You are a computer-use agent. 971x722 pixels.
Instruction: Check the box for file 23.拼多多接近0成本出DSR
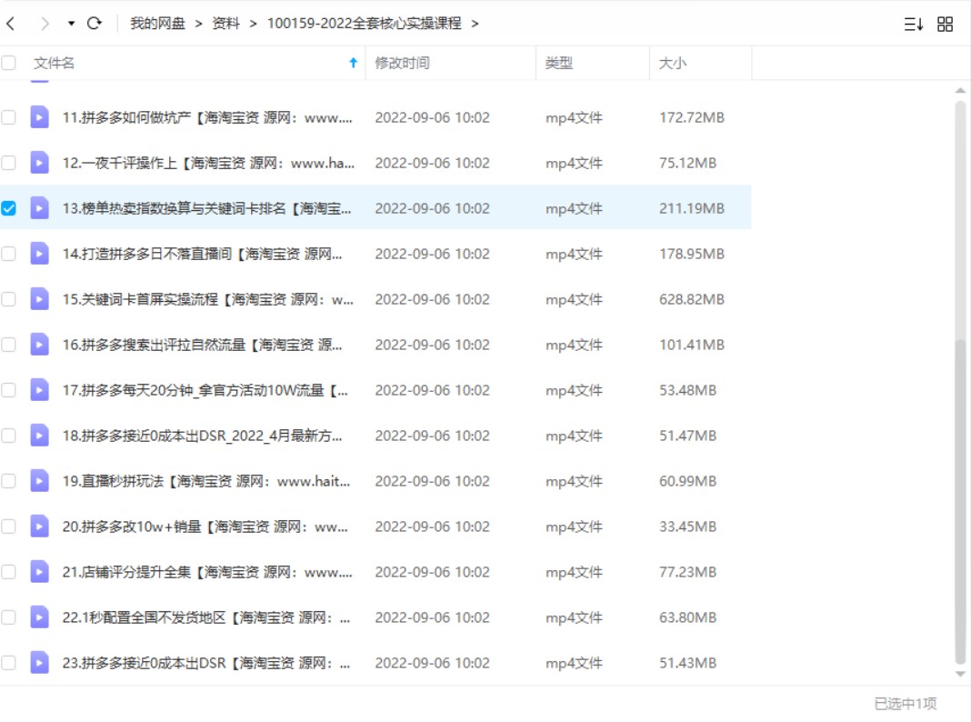9,663
